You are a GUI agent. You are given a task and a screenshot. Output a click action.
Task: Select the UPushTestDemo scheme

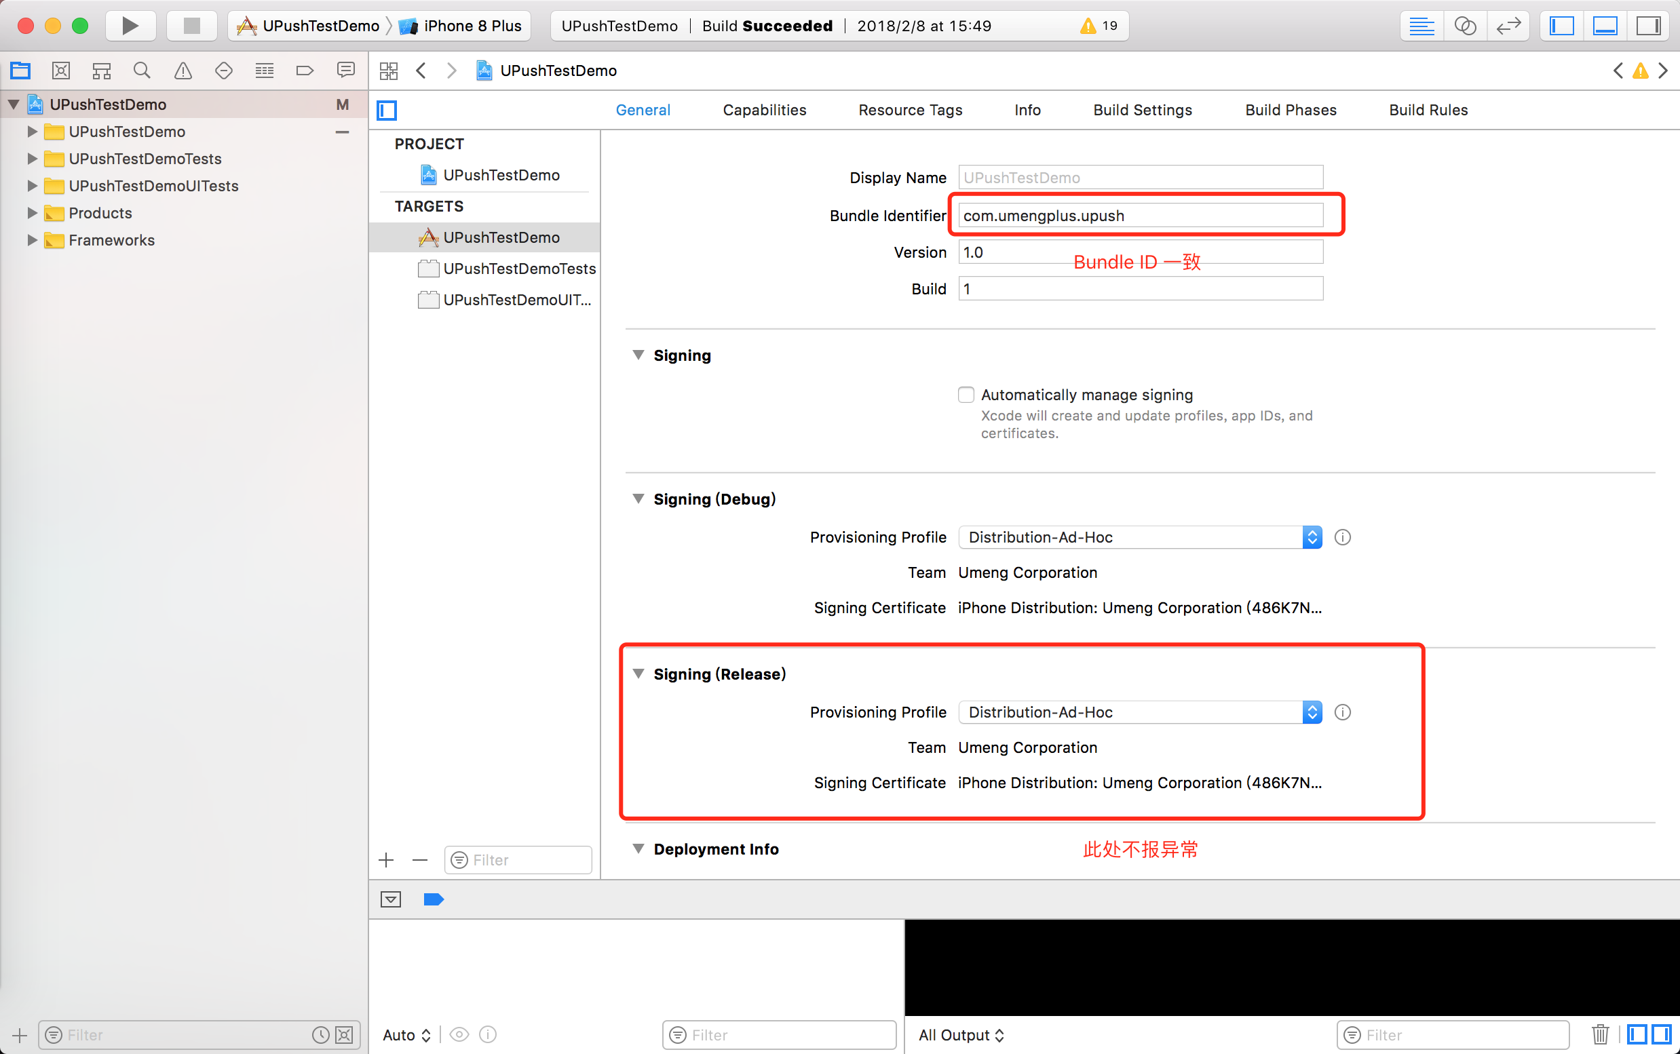pyautogui.click(x=309, y=26)
